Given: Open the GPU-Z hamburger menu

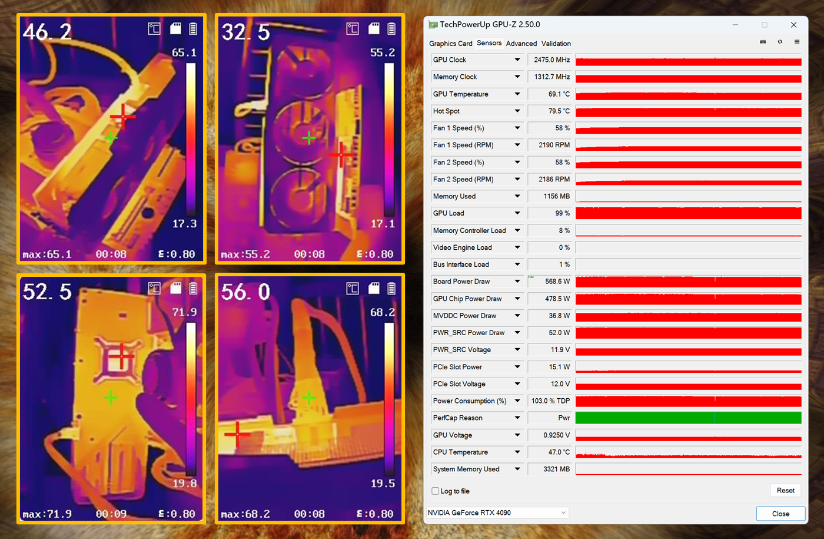Looking at the screenshot, I should click(x=797, y=42).
